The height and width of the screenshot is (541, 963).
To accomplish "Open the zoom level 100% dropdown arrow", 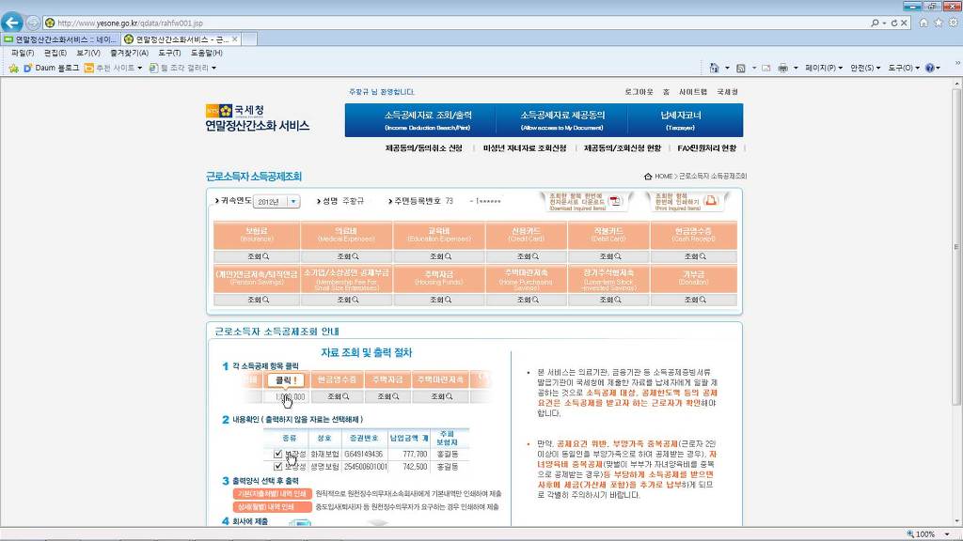I will pos(947,534).
